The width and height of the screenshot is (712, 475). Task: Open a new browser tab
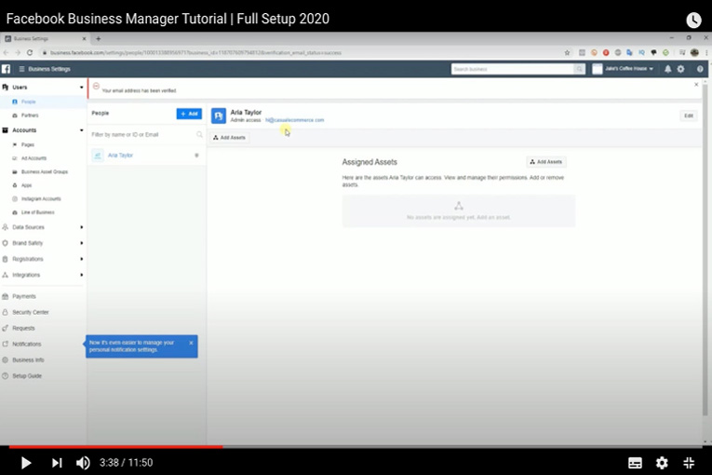[98, 38]
